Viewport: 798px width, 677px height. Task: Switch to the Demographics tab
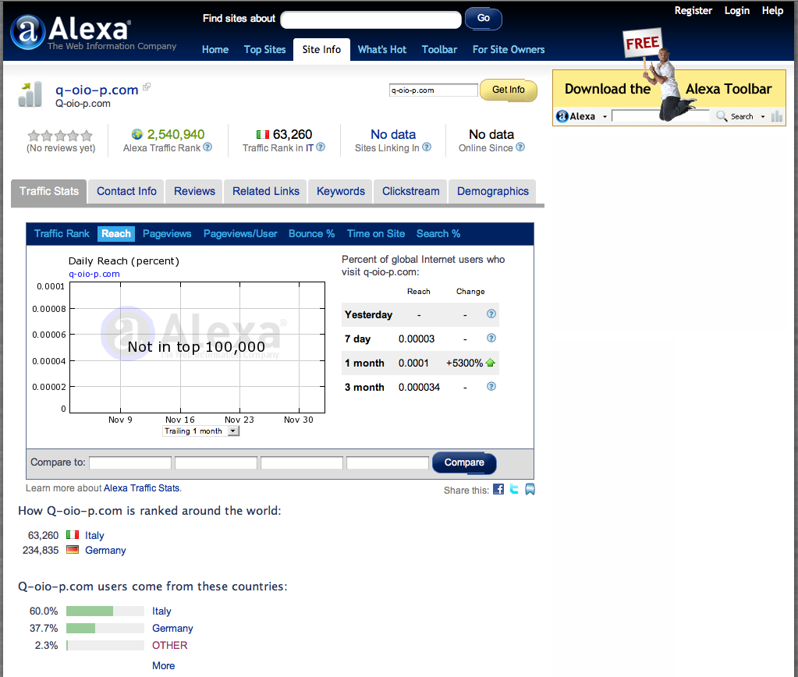(493, 191)
